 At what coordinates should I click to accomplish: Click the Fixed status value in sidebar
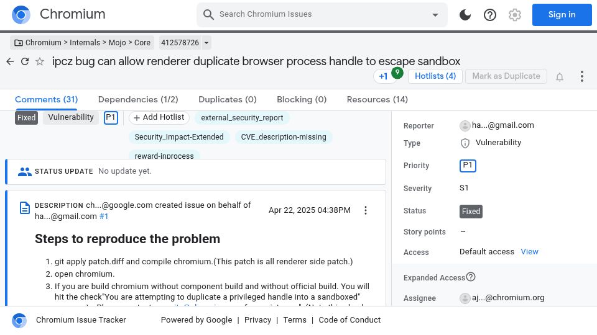click(471, 211)
